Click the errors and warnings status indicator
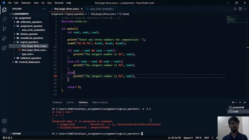 click(7, 138)
